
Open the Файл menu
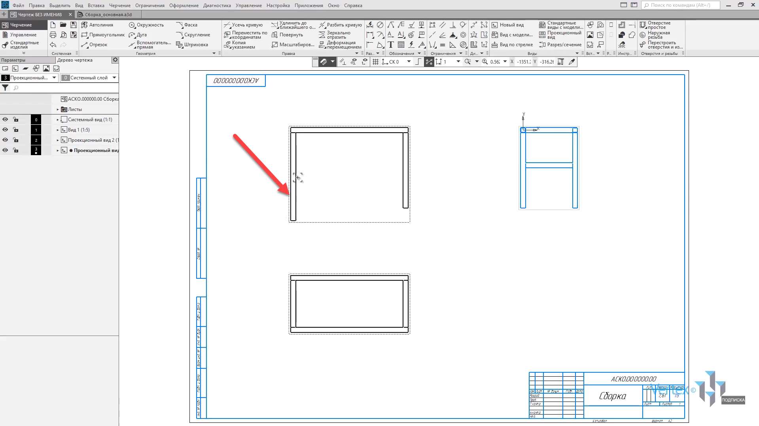click(18, 5)
